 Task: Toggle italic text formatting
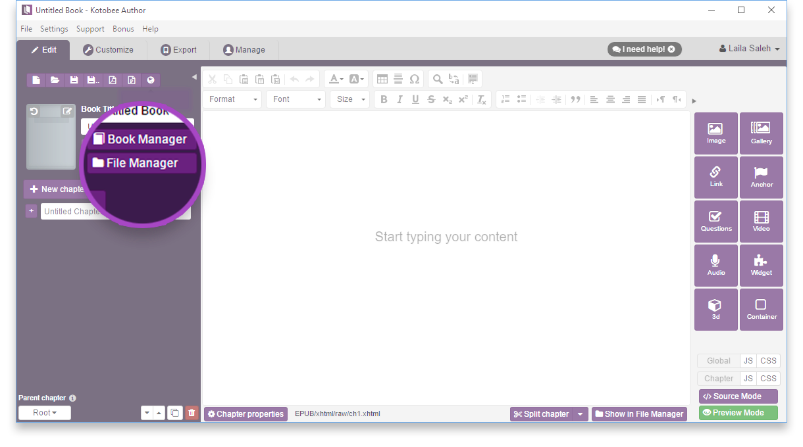400,99
